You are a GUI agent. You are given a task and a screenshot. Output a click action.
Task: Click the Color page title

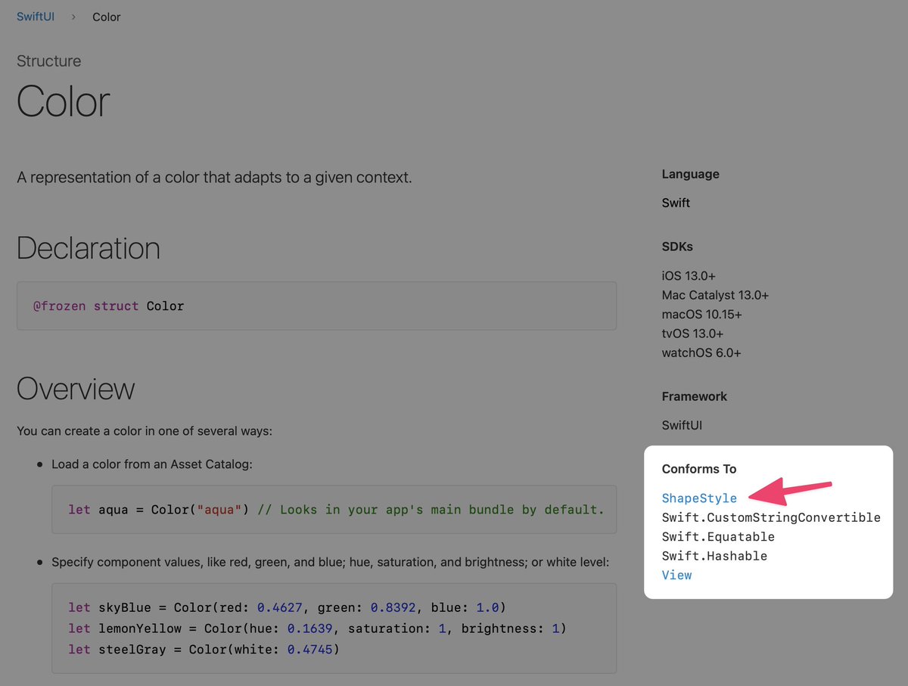(64, 101)
